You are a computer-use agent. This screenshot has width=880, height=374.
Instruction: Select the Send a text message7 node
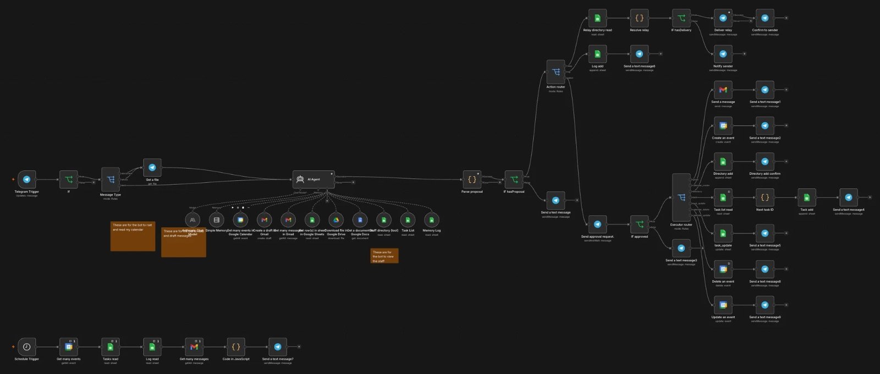pos(278,346)
